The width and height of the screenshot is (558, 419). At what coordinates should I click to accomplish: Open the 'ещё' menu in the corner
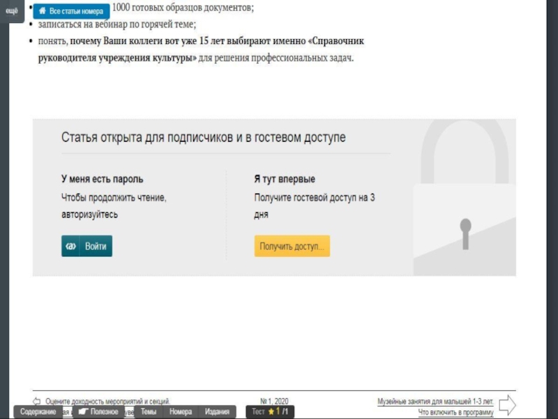coord(12,11)
